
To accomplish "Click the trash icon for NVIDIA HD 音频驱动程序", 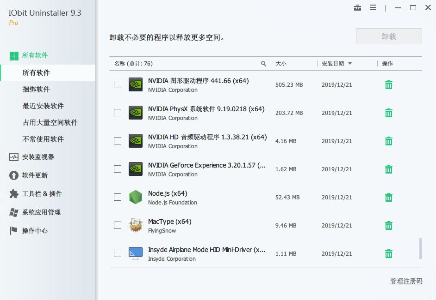I will pos(388,141).
